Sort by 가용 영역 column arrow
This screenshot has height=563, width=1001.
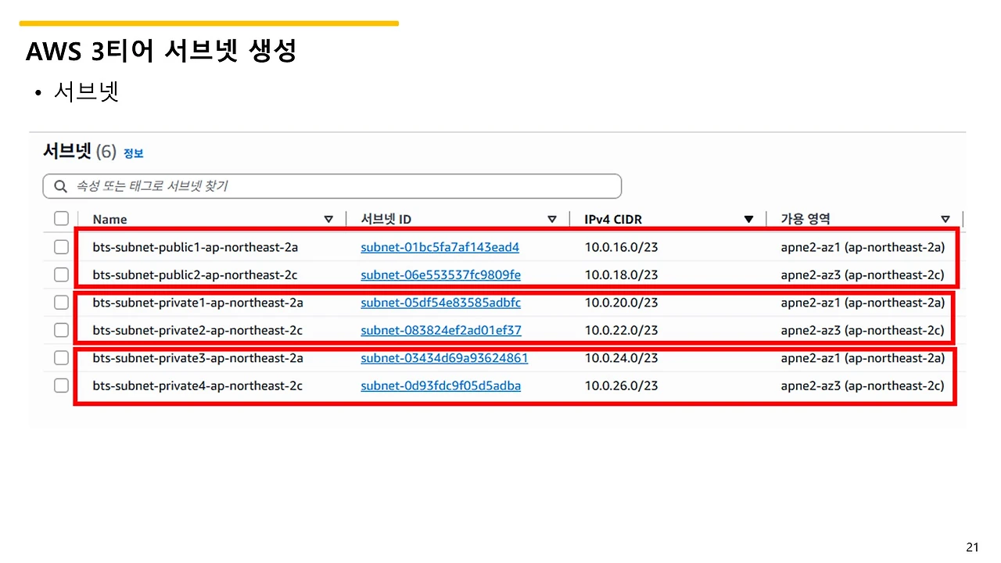point(945,220)
